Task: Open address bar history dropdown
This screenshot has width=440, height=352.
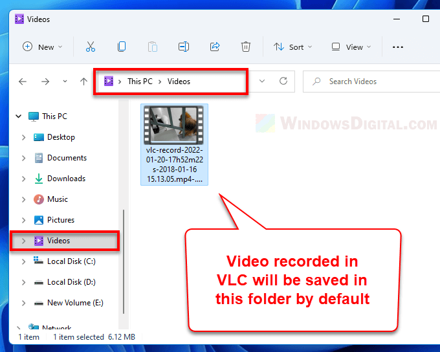Action: (262, 82)
